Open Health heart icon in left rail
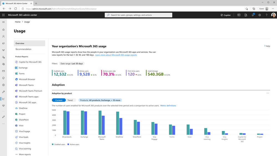 tap(3, 106)
